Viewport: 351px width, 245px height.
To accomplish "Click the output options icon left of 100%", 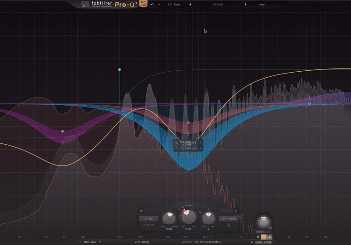I will pyautogui.click(x=252, y=242).
